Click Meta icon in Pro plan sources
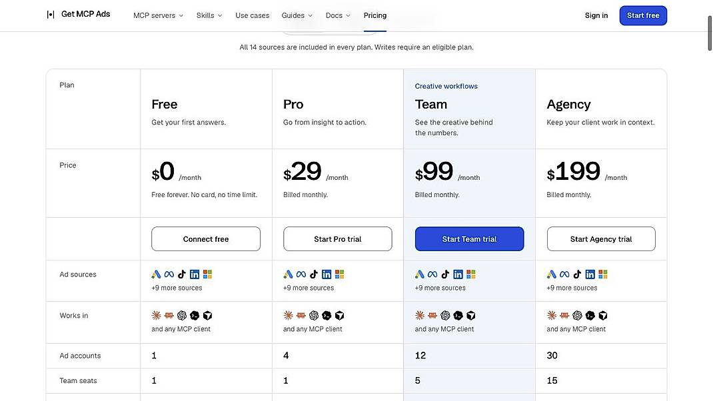This screenshot has height=401, width=713. click(x=301, y=274)
